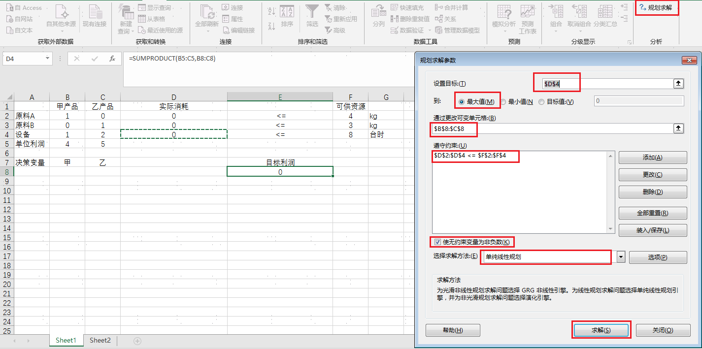Viewport: 702px width, 349px height.
Task: Toggle 使无约束变量为非负数 checkbox
Action: [x=437, y=242]
